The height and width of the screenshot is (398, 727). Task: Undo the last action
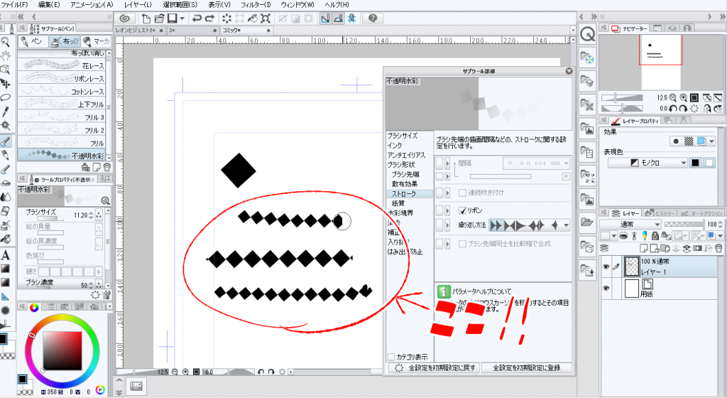197,18
